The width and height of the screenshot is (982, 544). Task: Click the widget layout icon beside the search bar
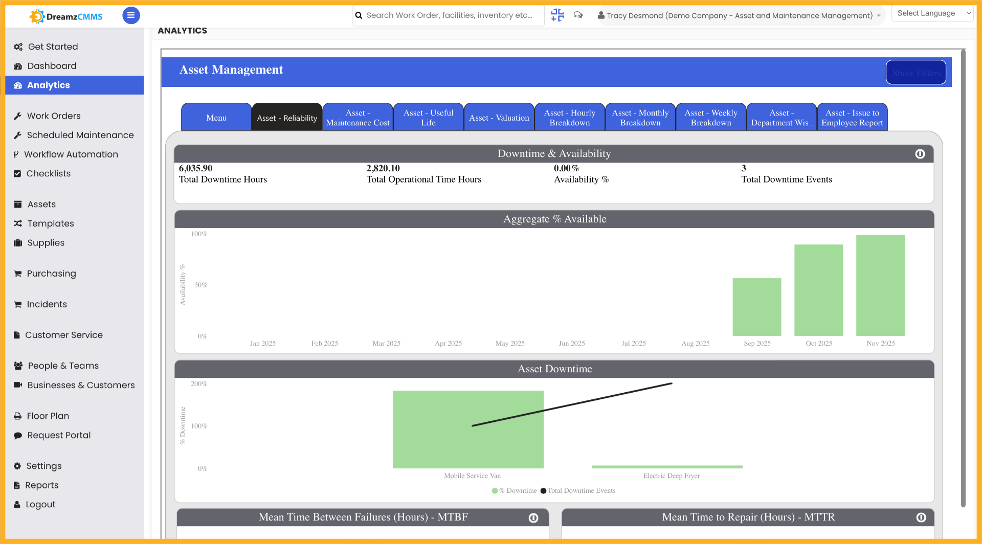[557, 15]
